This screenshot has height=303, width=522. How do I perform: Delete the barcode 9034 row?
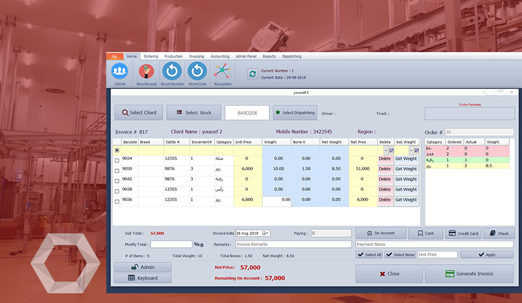click(x=385, y=159)
